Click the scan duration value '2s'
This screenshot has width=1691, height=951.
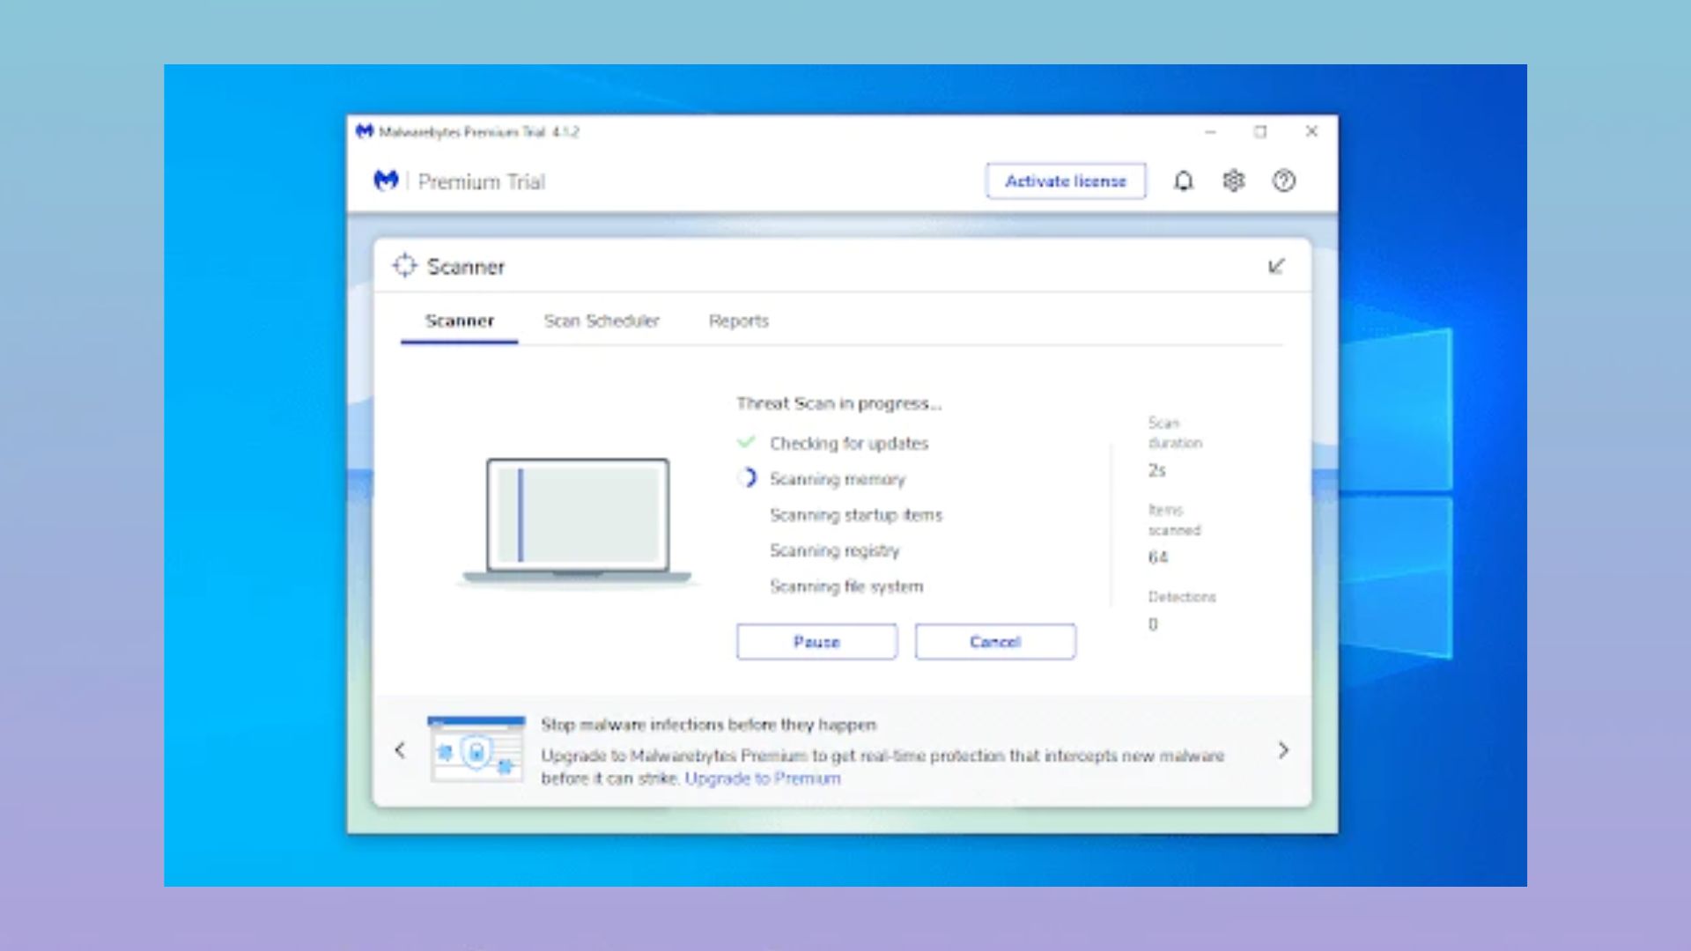(1156, 470)
